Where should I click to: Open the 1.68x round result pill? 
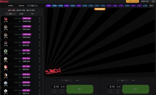coord(61,6)
